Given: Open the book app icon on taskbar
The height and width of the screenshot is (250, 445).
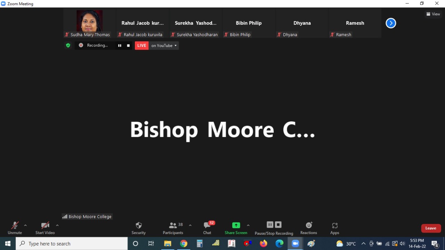Looking at the screenshot, I should click(x=232, y=243).
